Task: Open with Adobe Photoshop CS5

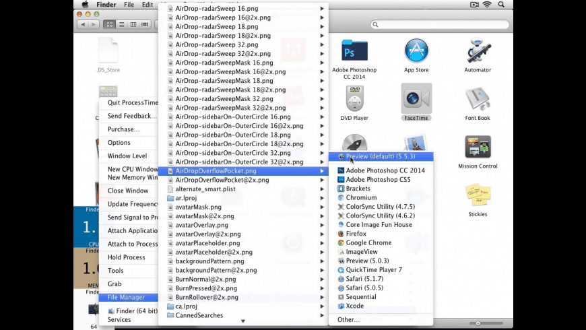Action: 381,179
